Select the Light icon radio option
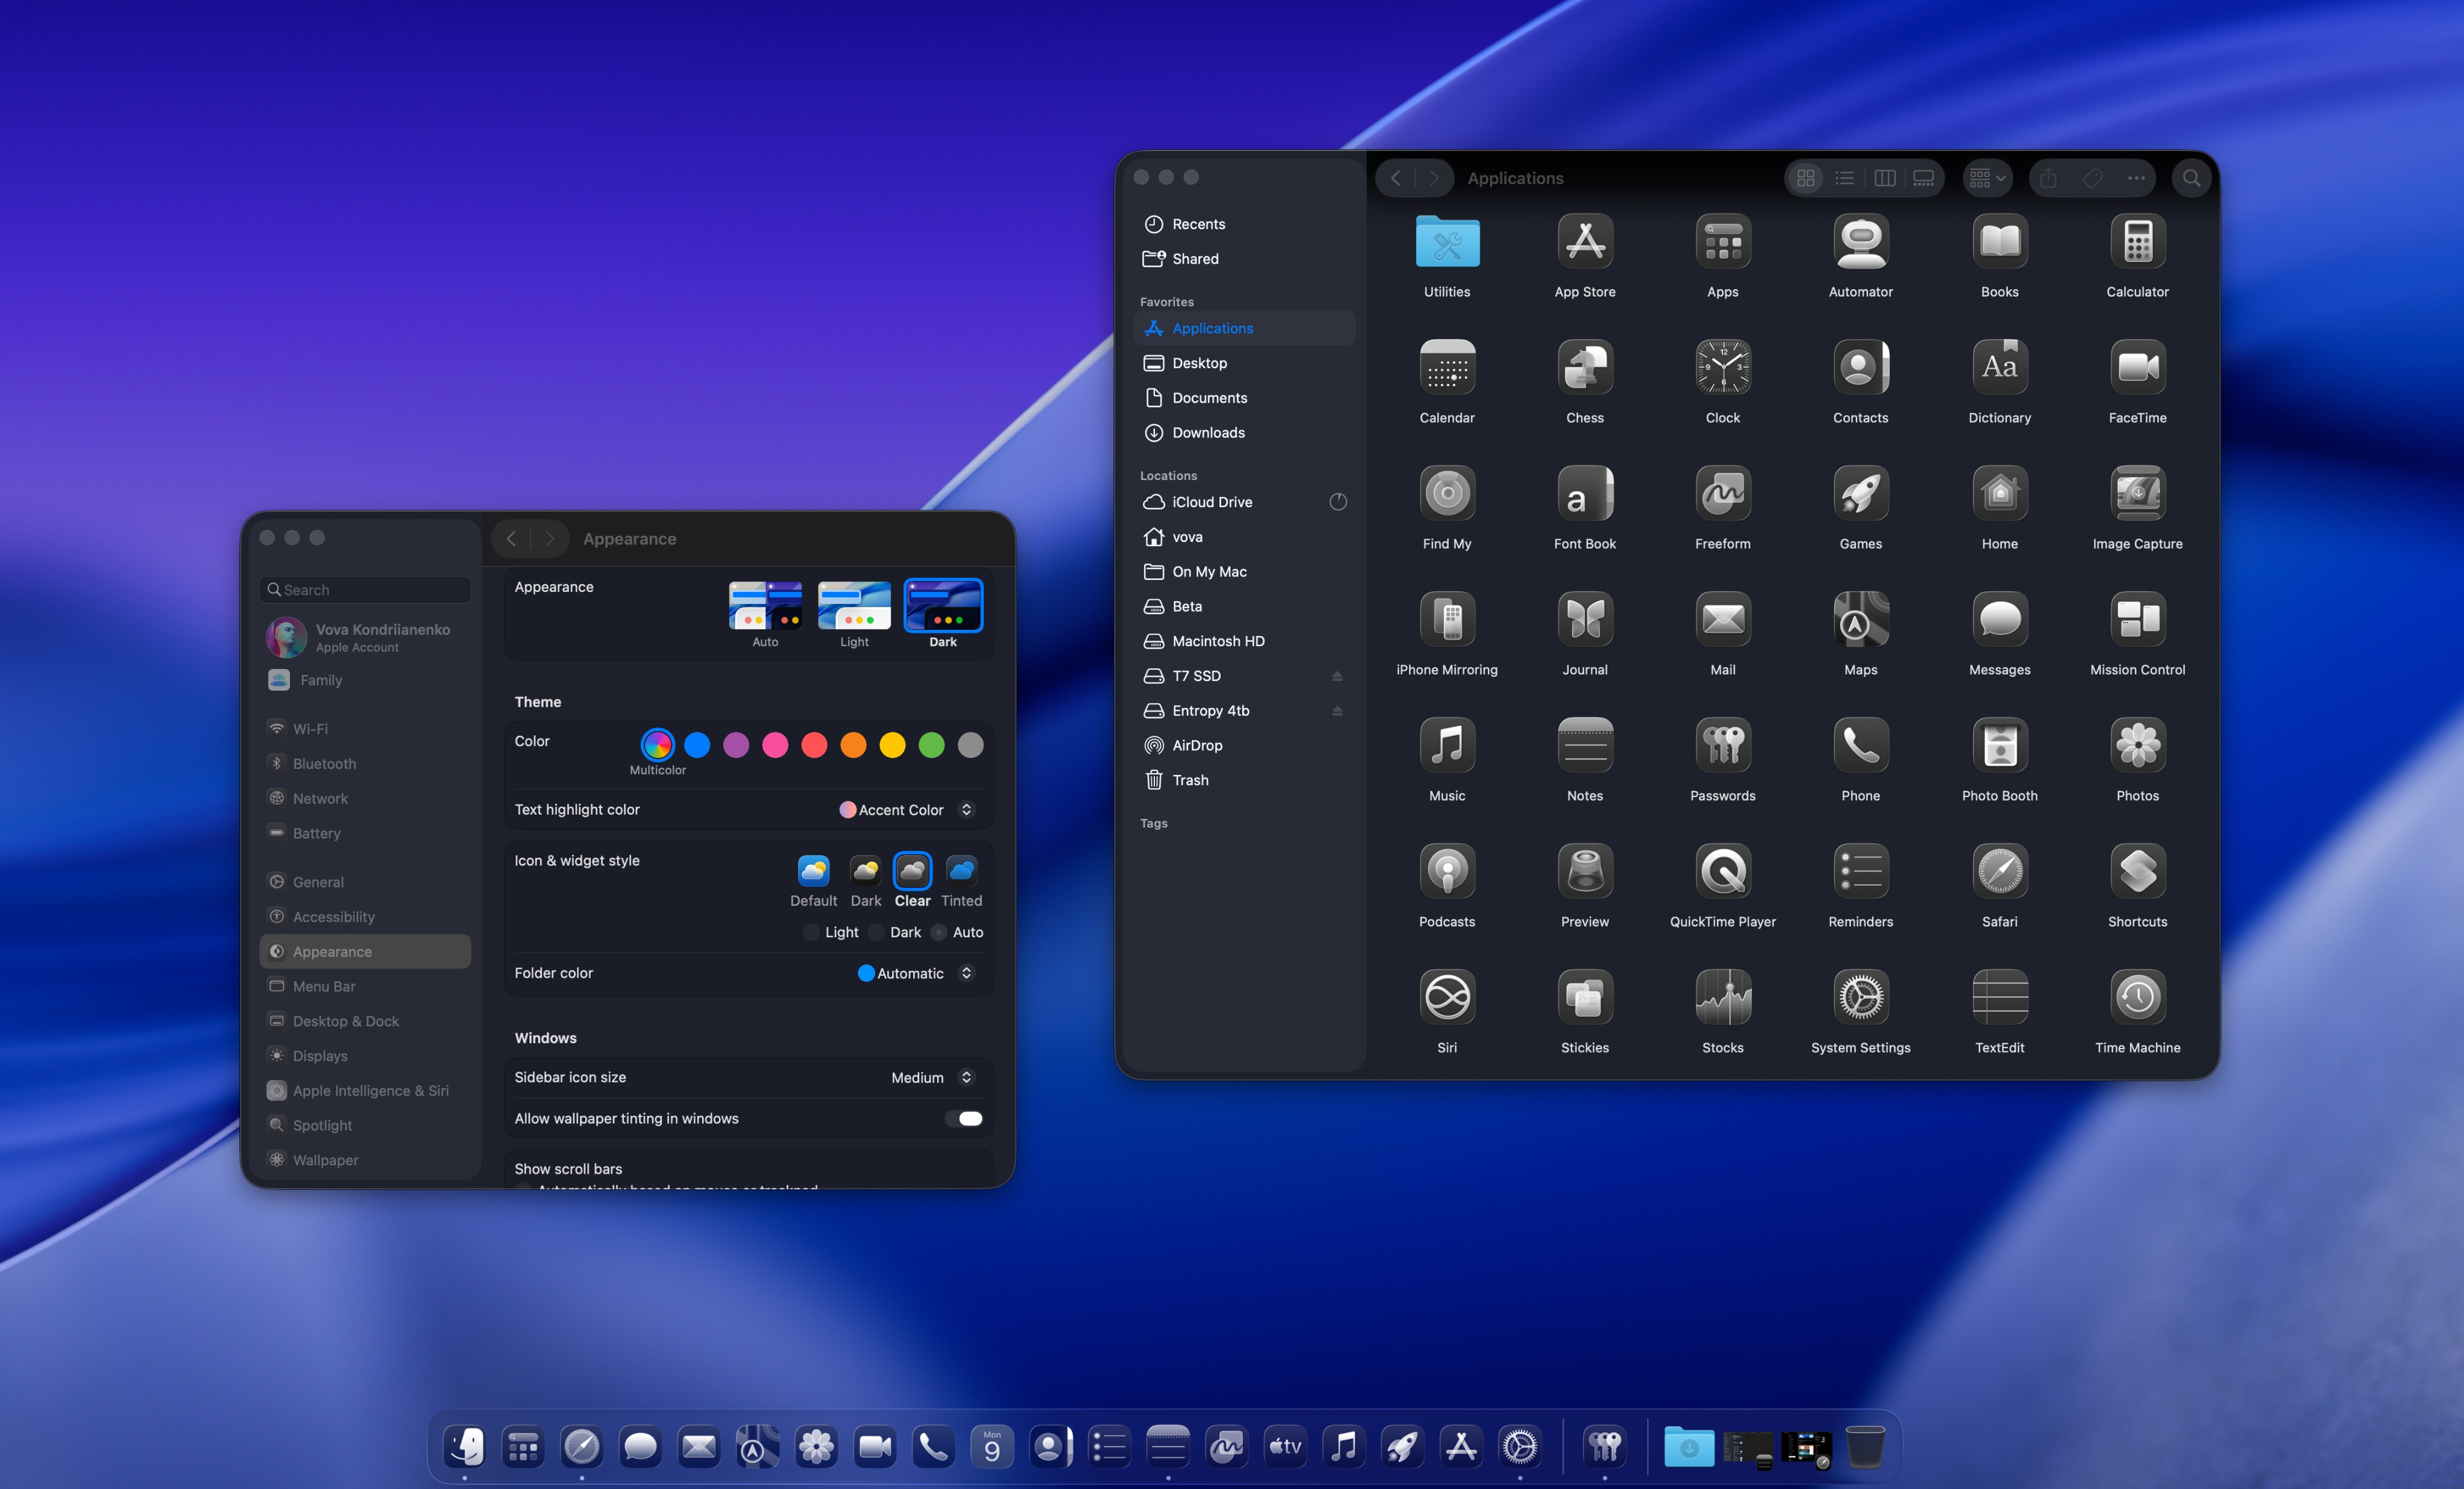 click(811, 932)
